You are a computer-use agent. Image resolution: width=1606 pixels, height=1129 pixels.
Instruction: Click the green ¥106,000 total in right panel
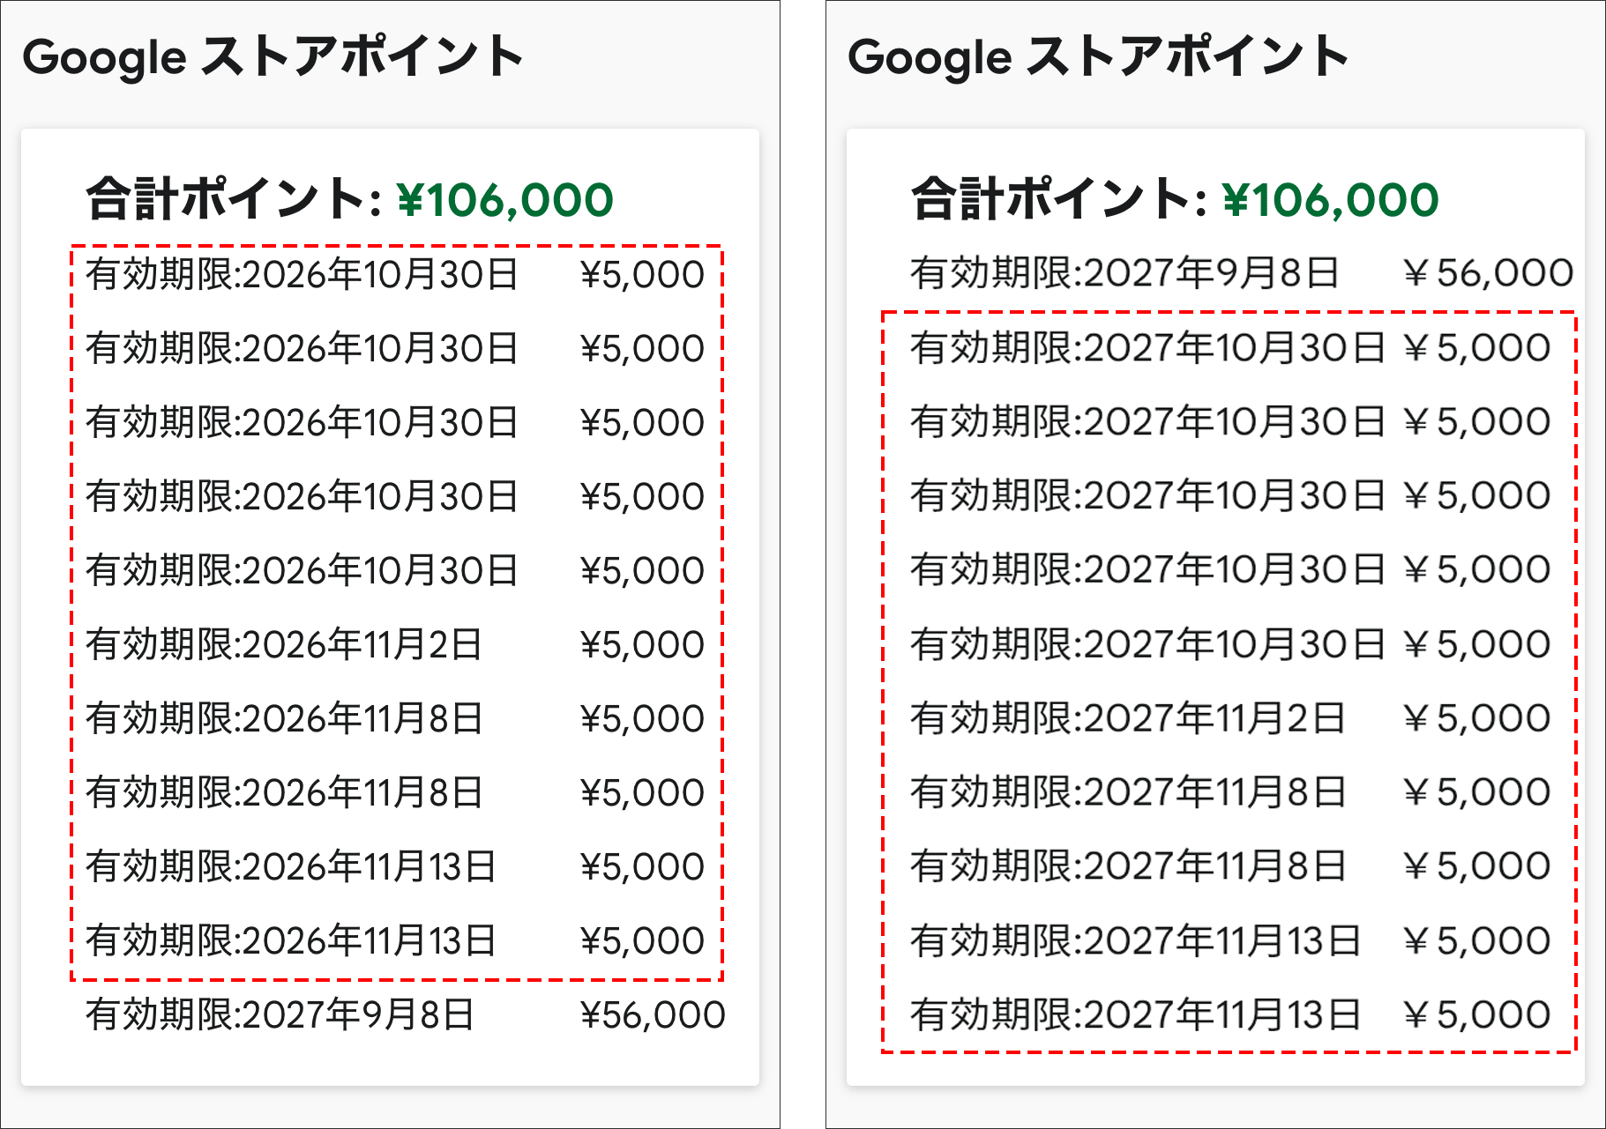tap(1331, 200)
